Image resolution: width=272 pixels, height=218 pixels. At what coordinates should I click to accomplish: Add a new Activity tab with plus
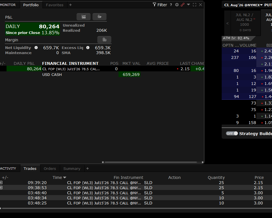tap(88, 168)
